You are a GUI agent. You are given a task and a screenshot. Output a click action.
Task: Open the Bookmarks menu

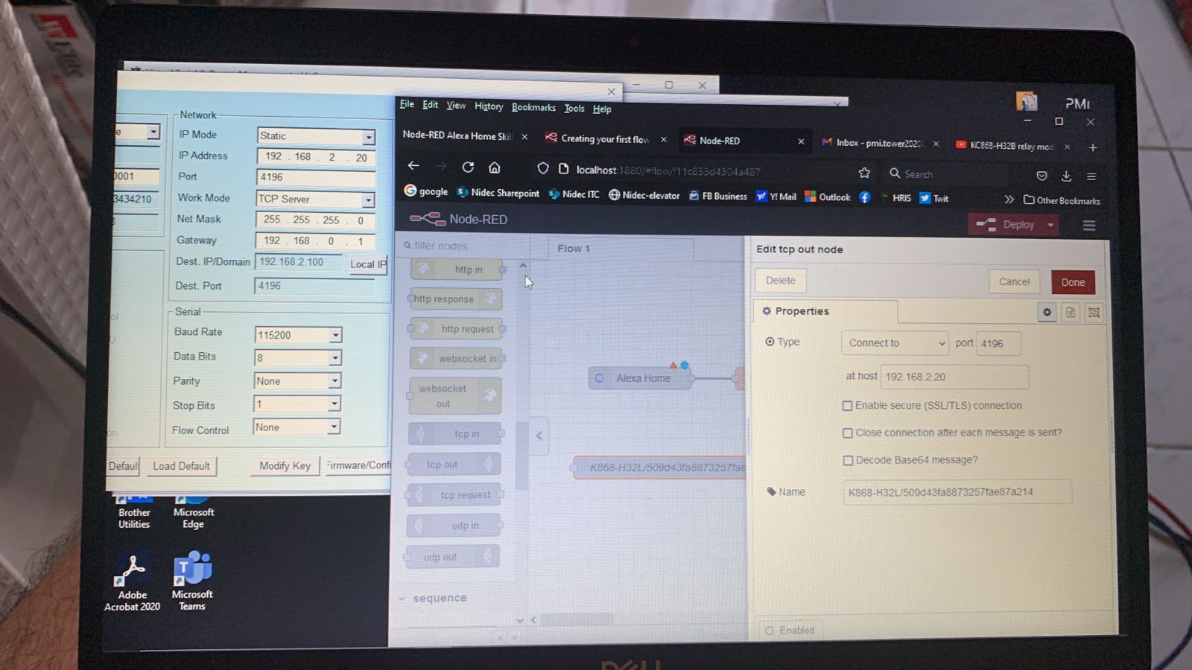pyautogui.click(x=533, y=107)
